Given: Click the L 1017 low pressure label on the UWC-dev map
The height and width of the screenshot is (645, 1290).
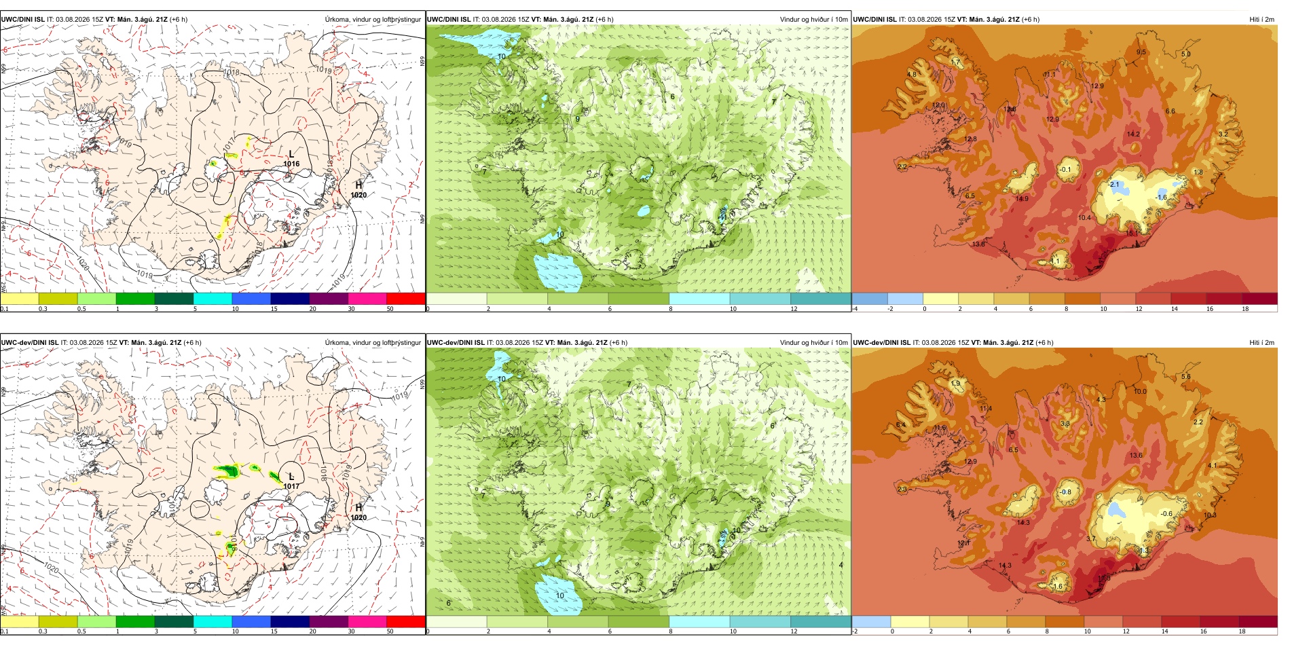Looking at the screenshot, I should coord(291,481).
